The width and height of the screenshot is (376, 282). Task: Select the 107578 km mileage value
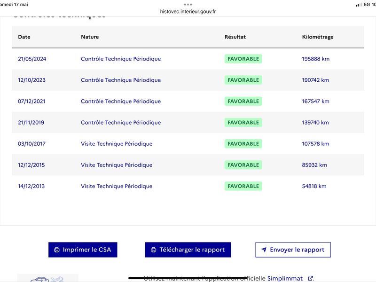[x=315, y=144]
